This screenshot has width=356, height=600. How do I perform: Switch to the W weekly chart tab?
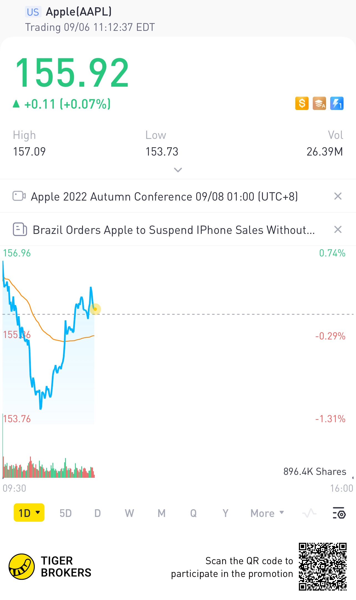click(129, 513)
